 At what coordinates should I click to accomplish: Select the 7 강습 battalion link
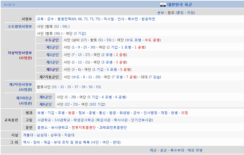[x=155, y=77]
